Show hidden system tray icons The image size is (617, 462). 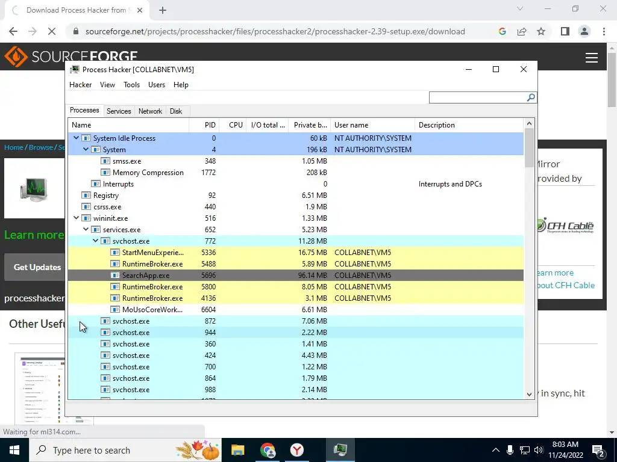click(496, 450)
